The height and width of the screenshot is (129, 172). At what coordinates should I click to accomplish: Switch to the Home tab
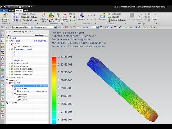tap(11, 10)
